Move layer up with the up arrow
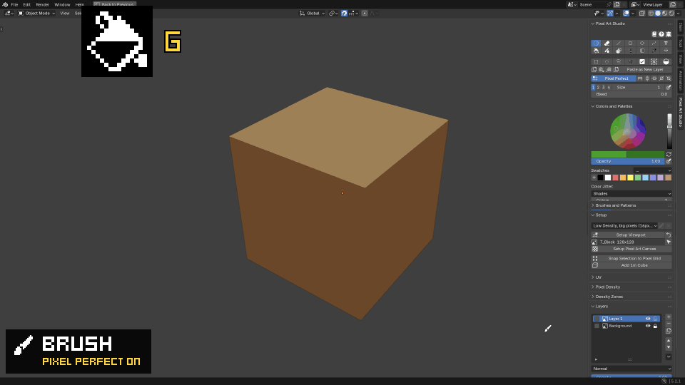Image resolution: width=685 pixels, height=385 pixels. (669, 341)
